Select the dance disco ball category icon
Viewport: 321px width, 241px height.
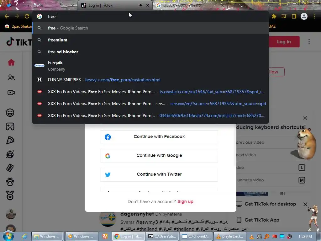tap(10, 154)
